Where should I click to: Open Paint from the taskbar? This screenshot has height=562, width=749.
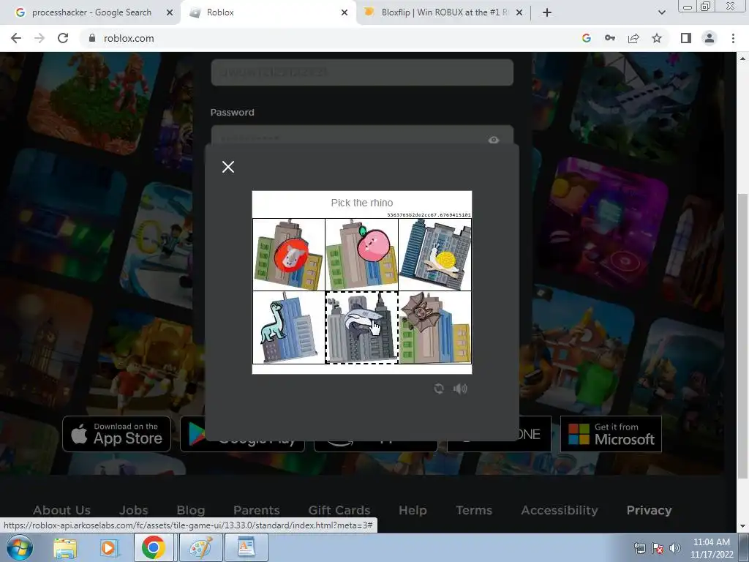[200, 547]
